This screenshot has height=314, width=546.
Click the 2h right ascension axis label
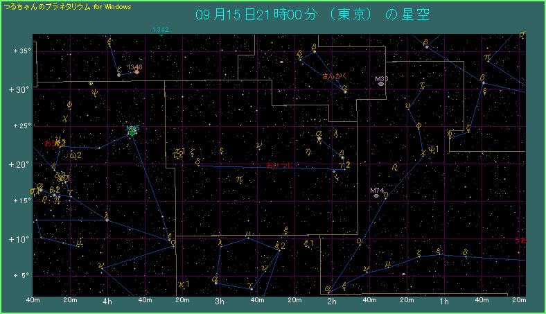(x=331, y=302)
